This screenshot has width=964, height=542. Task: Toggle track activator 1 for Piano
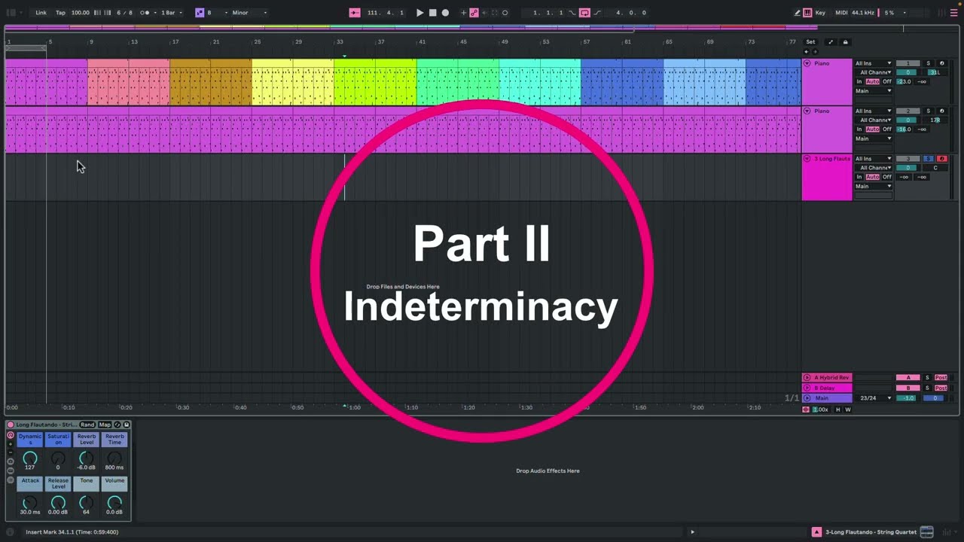[908, 63]
